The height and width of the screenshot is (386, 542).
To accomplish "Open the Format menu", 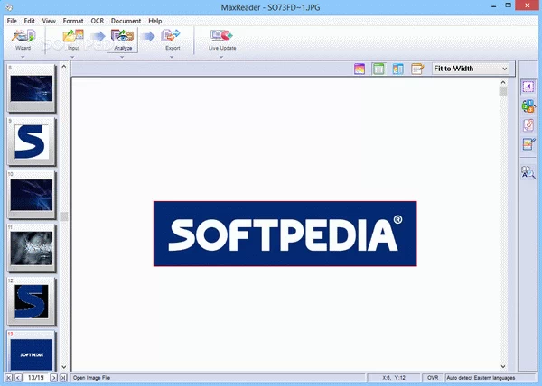I will 73,21.
